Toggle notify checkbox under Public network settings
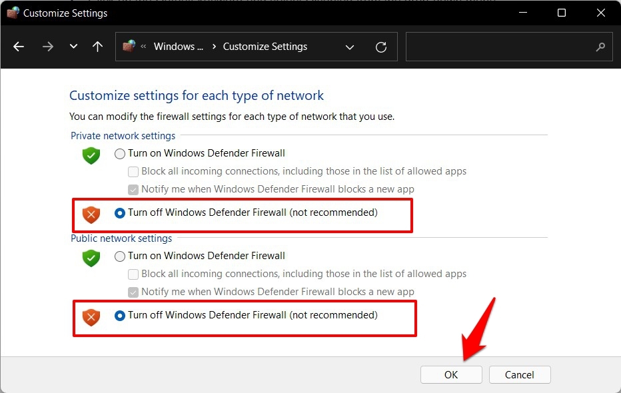The width and height of the screenshot is (621, 393). point(133,292)
